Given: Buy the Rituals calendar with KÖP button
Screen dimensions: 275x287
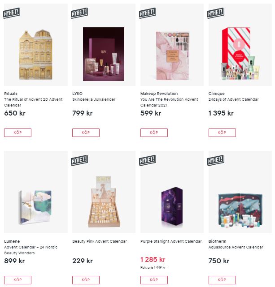Looking at the screenshot, I should (18, 133).
